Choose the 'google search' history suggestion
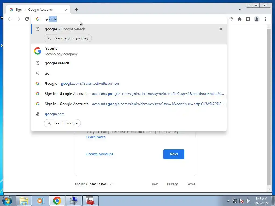Screen dimensions: 275x206 (129, 63)
